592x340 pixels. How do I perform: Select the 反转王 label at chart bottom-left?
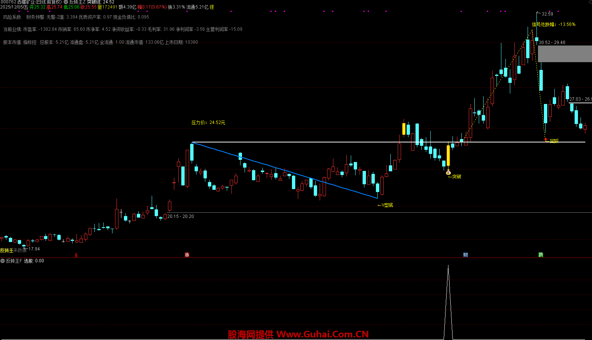pos(7,250)
